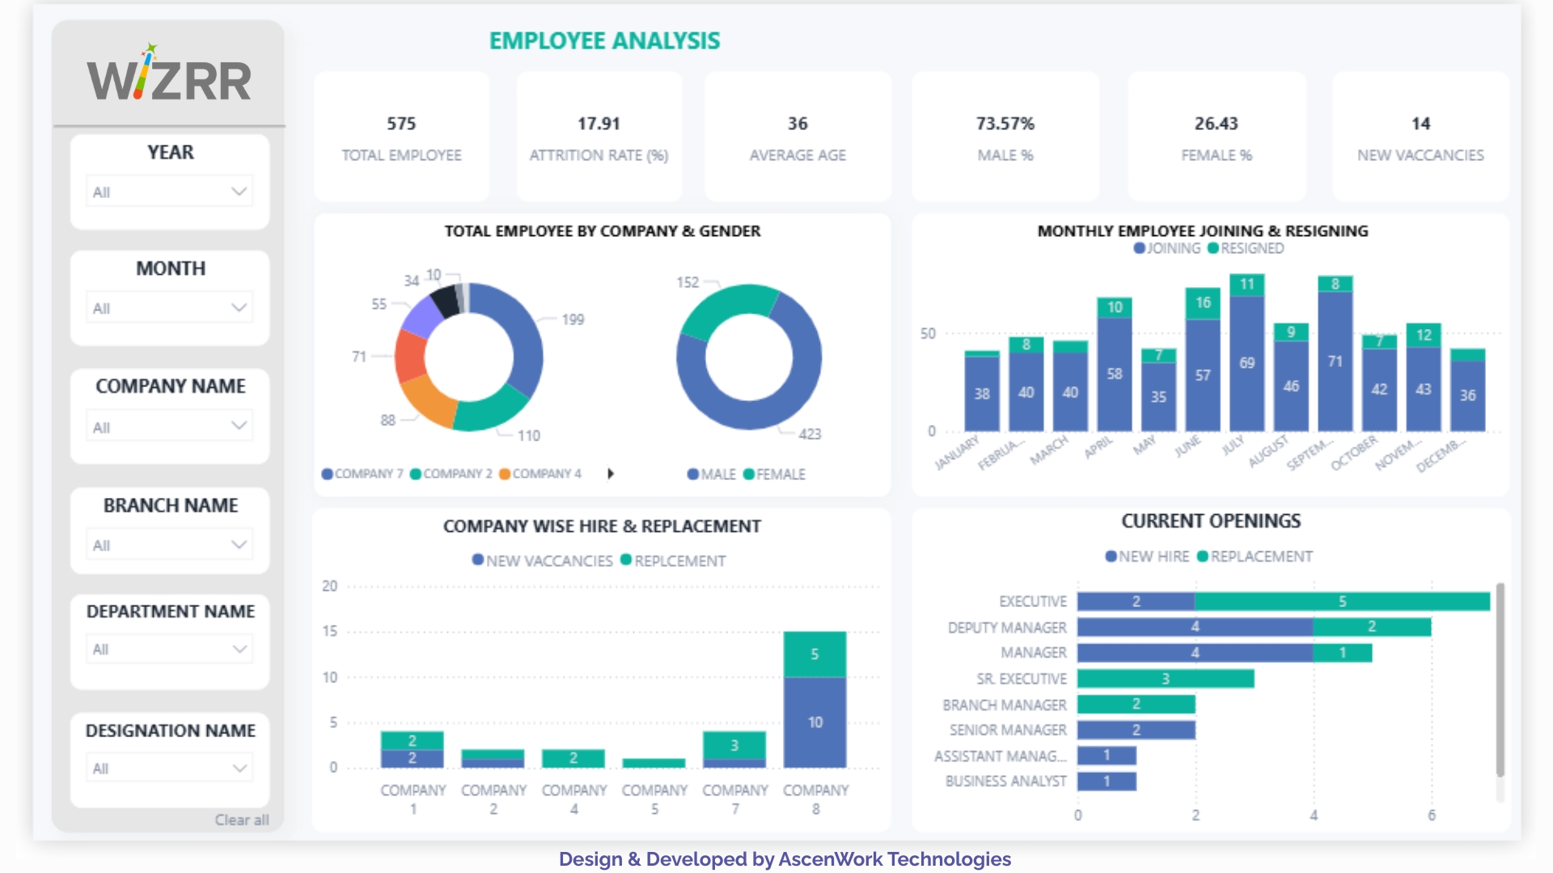Viewport: 1553px width, 873px height.
Task: Open the DEPARTMENT NAME dropdown
Action: point(239,649)
